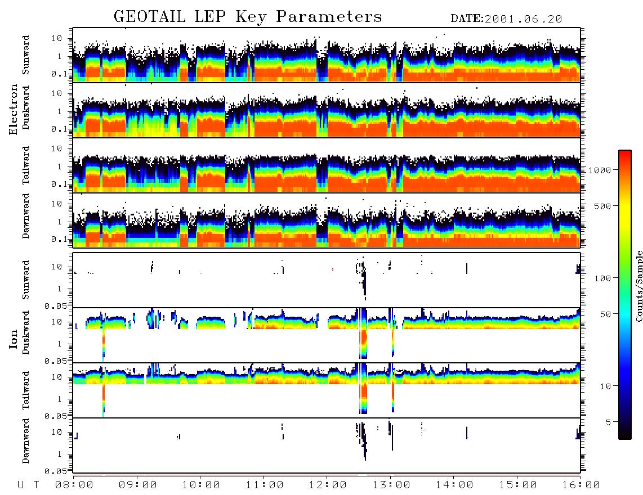This screenshot has width=643, height=495.
Task: Select the Electron Sunward panel label
Action: tap(26, 55)
